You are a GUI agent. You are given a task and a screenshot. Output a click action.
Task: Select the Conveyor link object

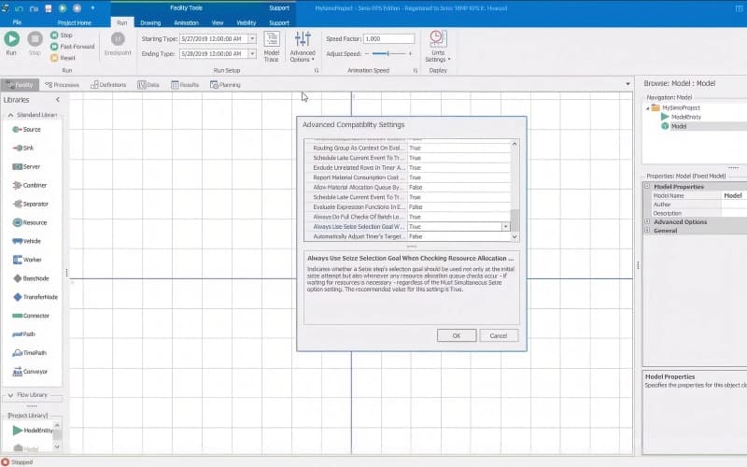click(30, 372)
